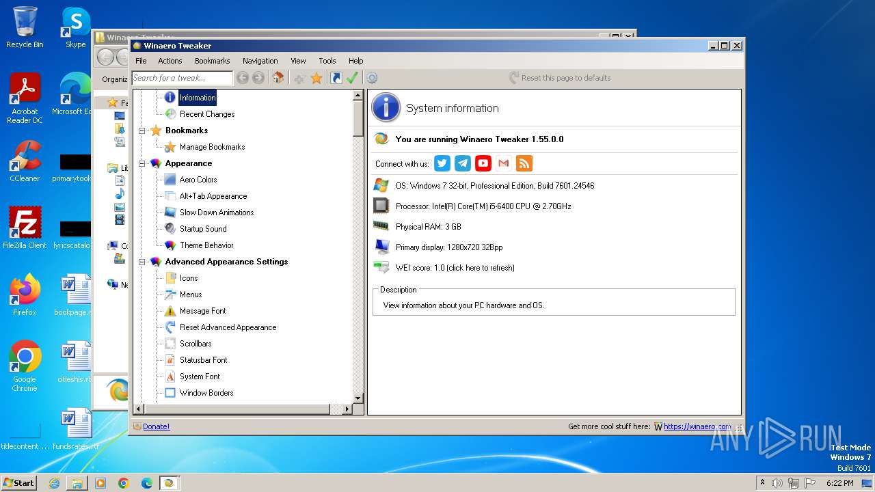Open the Help menu
875x492 pixels.
pyautogui.click(x=355, y=61)
